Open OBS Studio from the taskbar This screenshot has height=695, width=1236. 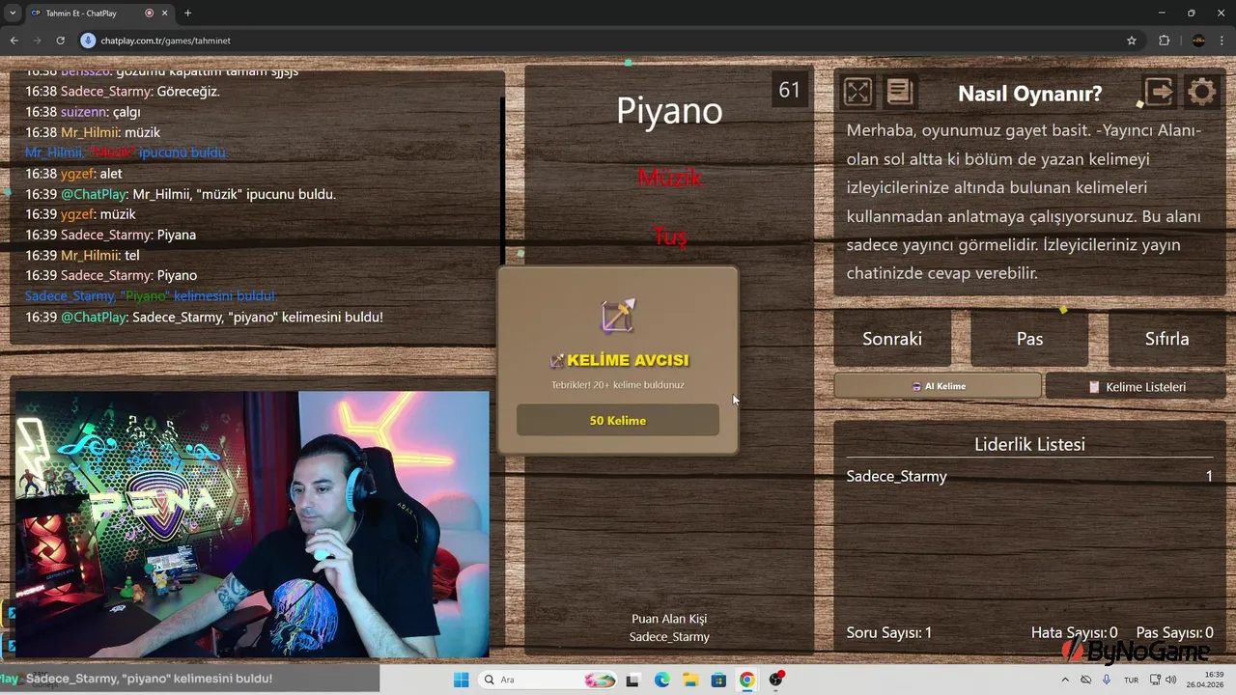click(775, 680)
